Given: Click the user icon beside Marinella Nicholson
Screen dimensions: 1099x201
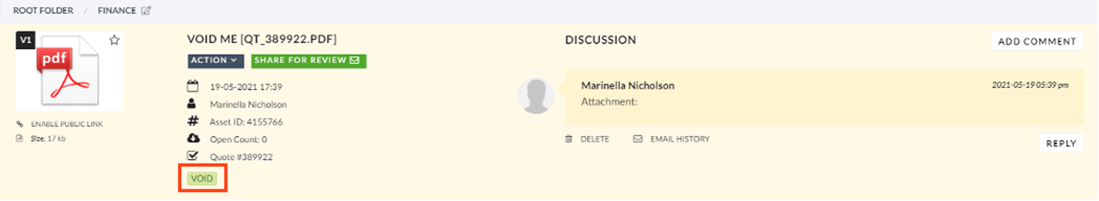Looking at the screenshot, I should (192, 104).
